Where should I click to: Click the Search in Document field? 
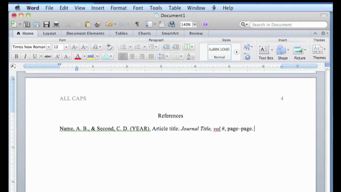[288, 25]
